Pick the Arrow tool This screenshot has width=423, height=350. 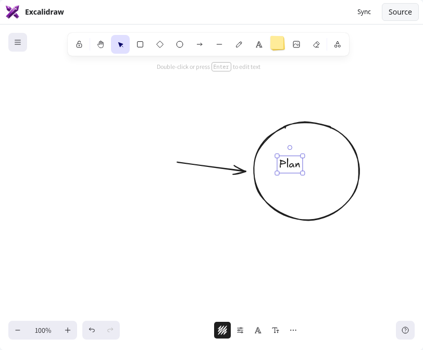pyautogui.click(x=200, y=44)
